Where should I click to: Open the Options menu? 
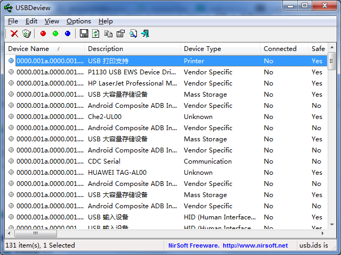point(78,21)
